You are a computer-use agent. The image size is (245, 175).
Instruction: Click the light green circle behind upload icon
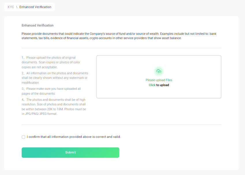[x=159, y=71]
